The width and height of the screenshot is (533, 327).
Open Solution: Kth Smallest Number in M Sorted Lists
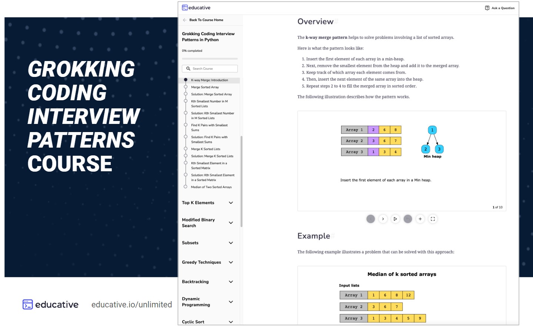(x=213, y=116)
